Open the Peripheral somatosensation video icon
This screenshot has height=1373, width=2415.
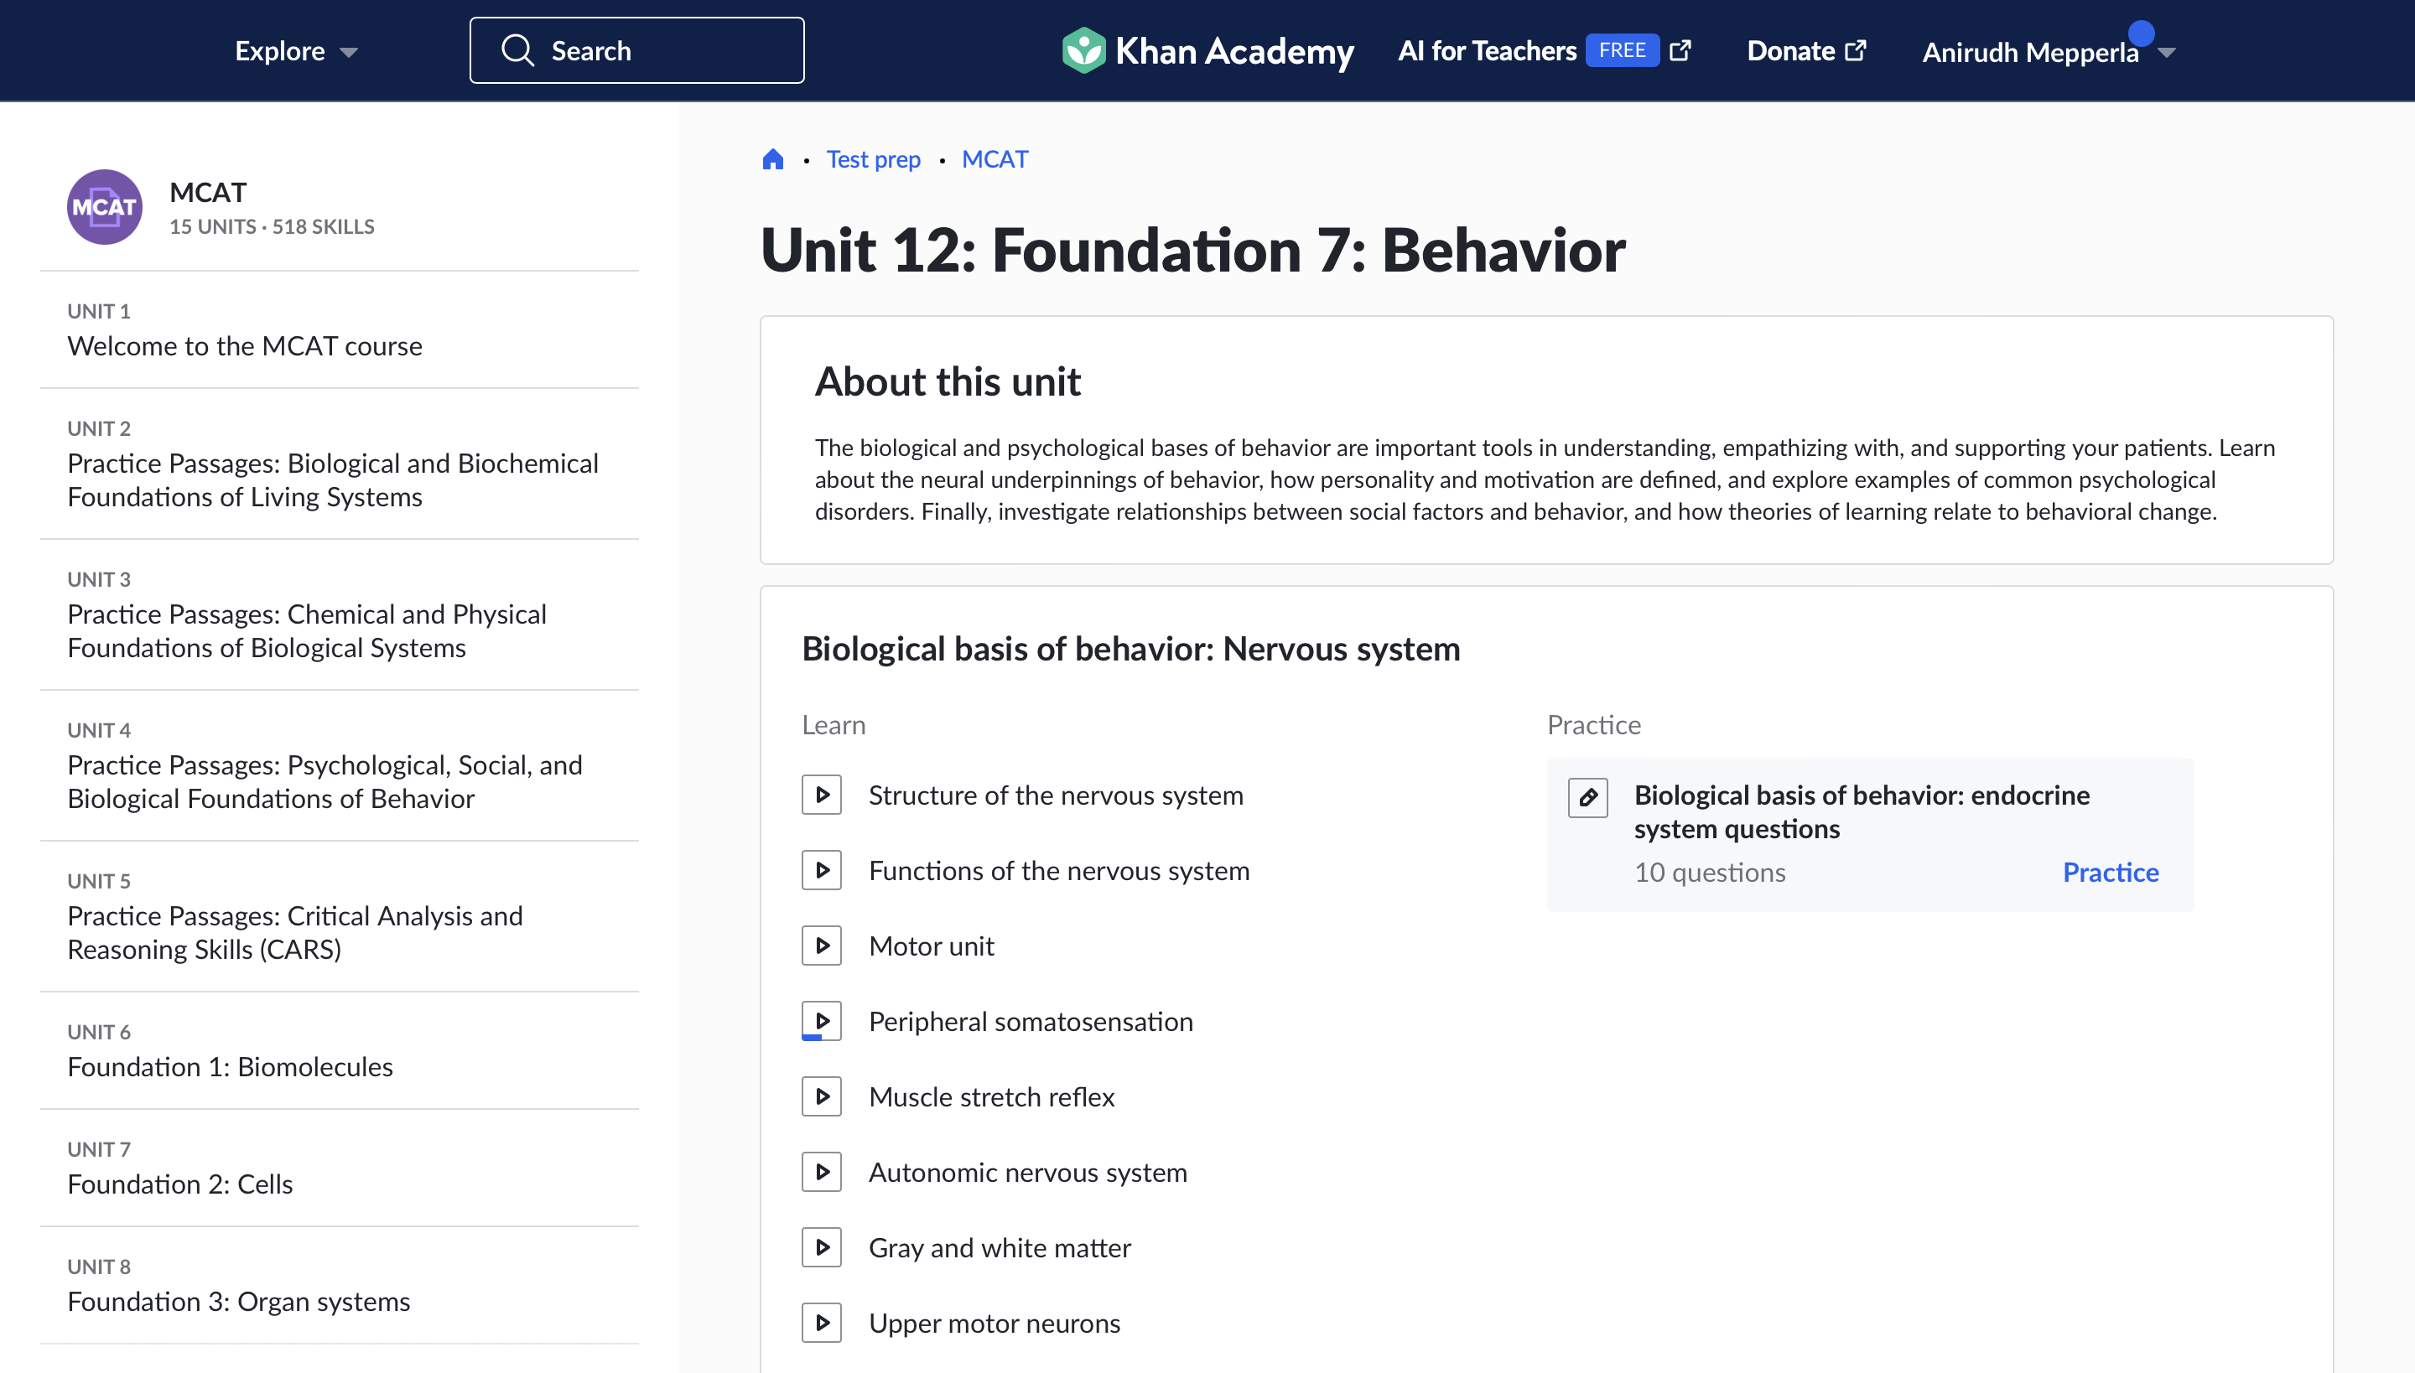click(822, 1021)
